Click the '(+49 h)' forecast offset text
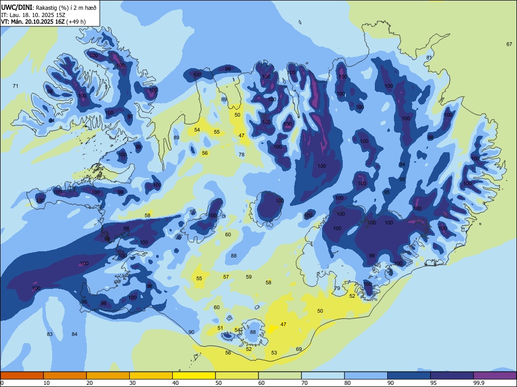Screen dimensions: 517x387 (x=76, y=22)
